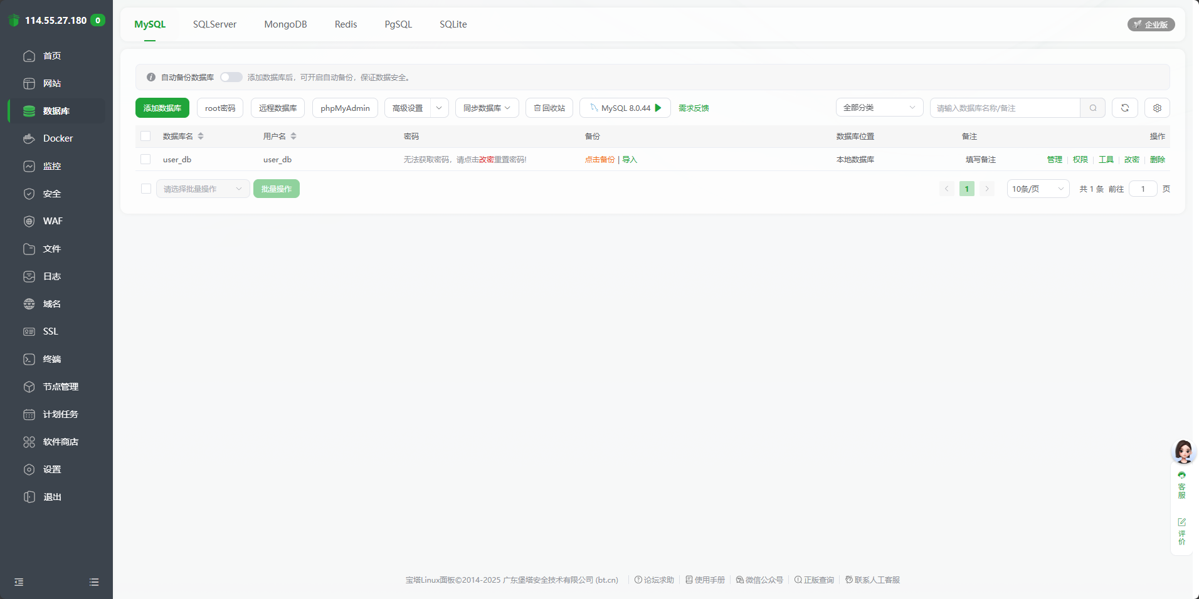Screen dimensions: 1199x599
Task: Open the WAF panel from sidebar
Action: pyautogui.click(x=53, y=221)
